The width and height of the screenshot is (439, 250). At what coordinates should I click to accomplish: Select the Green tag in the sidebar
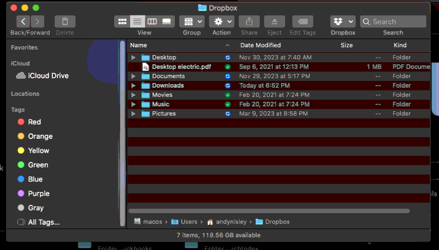pos(33,165)
